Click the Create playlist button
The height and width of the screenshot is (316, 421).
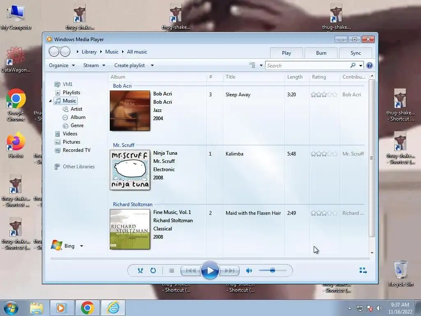[x=130, y=65]
